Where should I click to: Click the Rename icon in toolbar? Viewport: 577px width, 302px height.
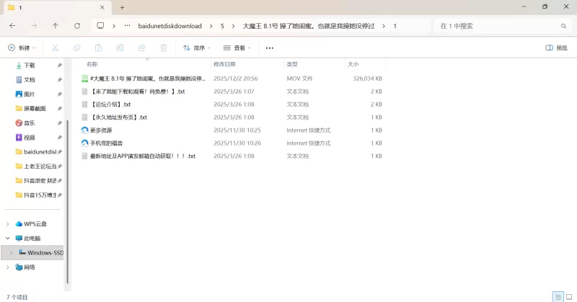tap(120, 48)
